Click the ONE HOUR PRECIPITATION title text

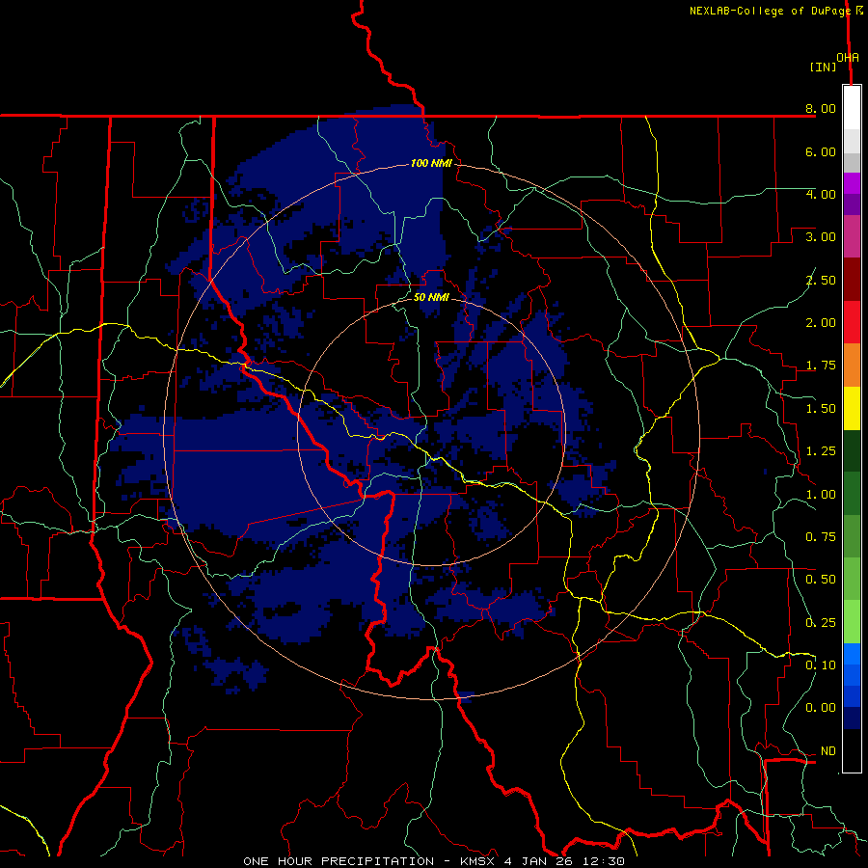(x=339, y=861)
